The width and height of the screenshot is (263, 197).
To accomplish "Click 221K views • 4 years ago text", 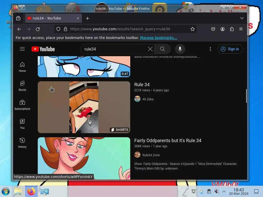I will [x=152, y=90].
